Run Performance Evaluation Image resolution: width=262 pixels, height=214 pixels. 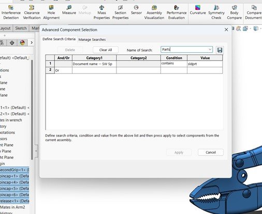coord(177,12)
